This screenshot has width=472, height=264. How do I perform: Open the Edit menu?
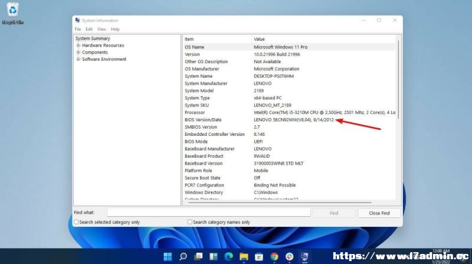click(89, 29)
